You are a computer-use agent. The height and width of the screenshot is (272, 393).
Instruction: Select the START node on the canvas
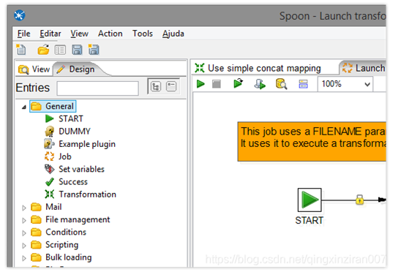[x=310, y=200]
